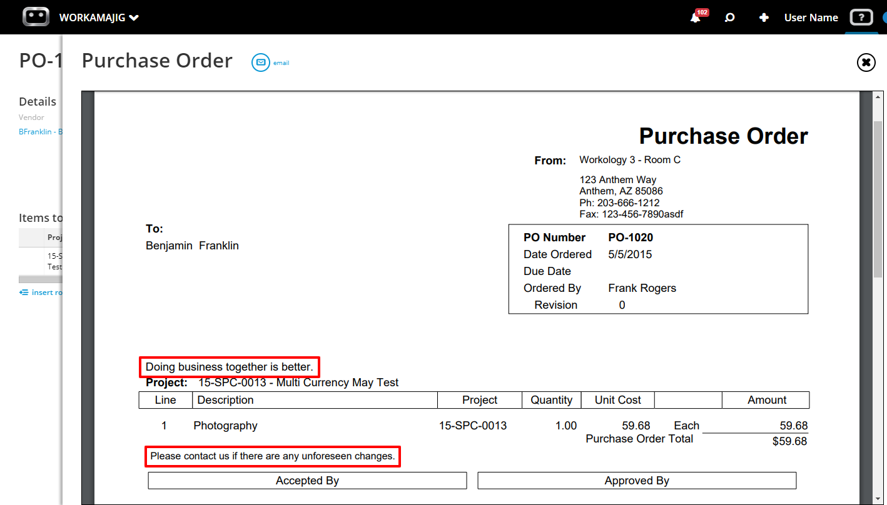The width and height of the screenshot is (887, 505).
Task: Click the Details heading in background page
Action: (x=38, y=102)
